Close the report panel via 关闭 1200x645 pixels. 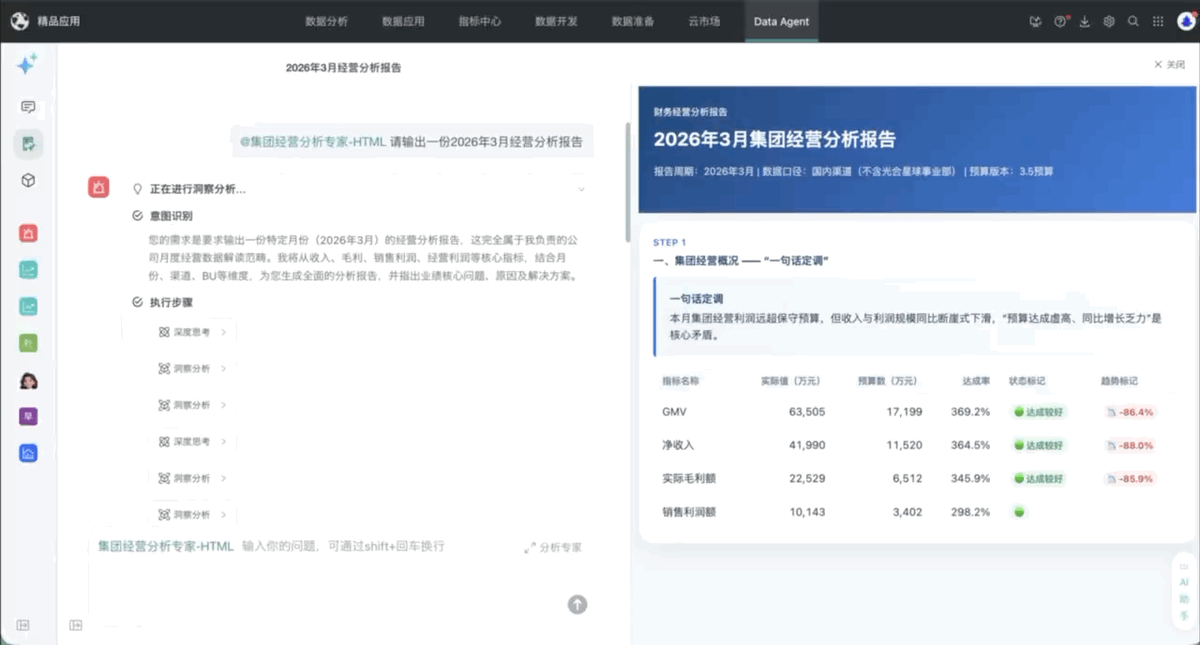(x=1169, y=65)
